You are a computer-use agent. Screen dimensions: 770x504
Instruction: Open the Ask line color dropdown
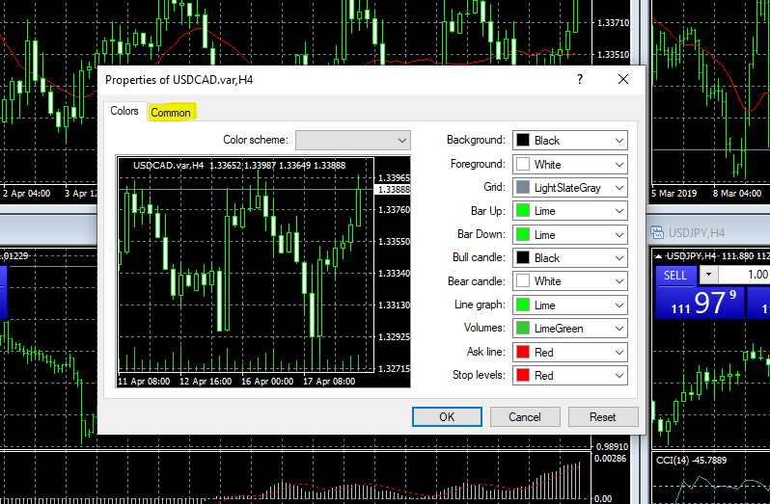(x=569, y=352)
